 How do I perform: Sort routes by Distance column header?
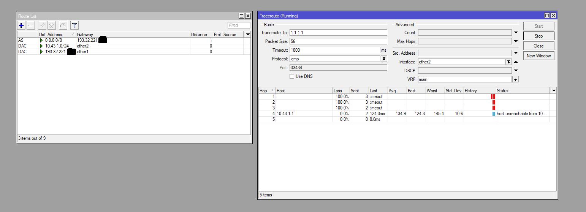click(201, 34)
